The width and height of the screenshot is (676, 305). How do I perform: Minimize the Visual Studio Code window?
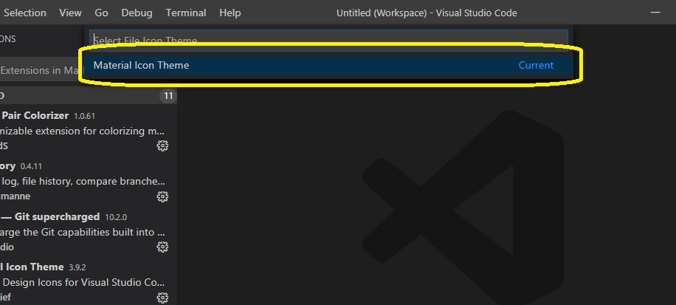655,13
